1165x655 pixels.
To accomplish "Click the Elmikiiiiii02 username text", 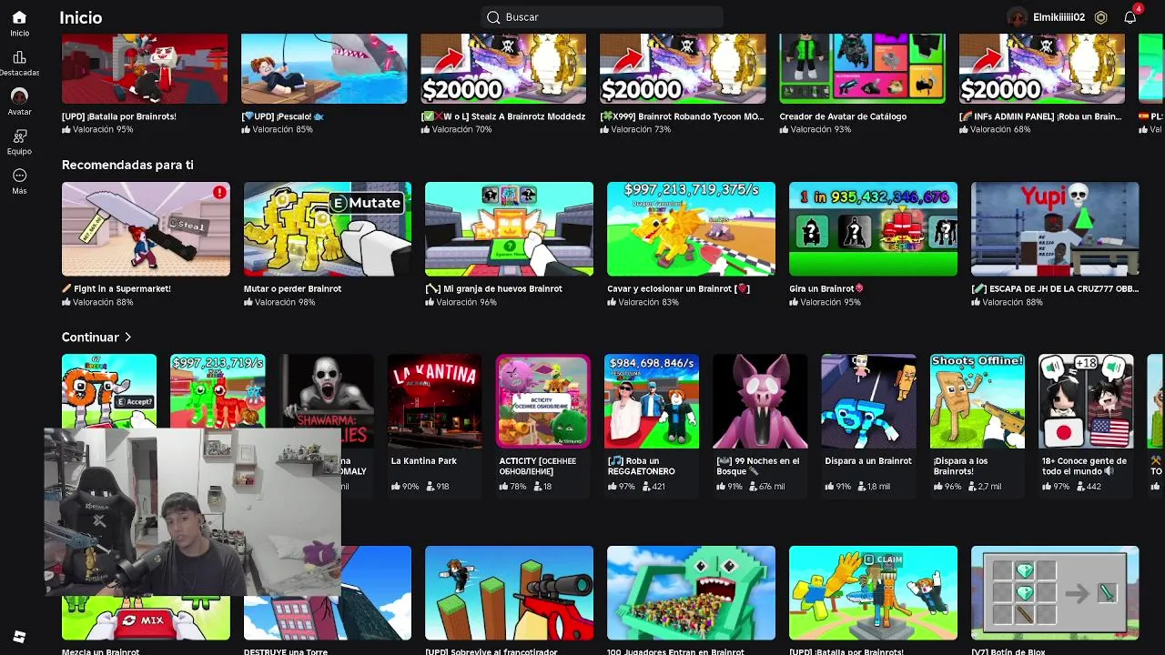I will coord(1059,17).
